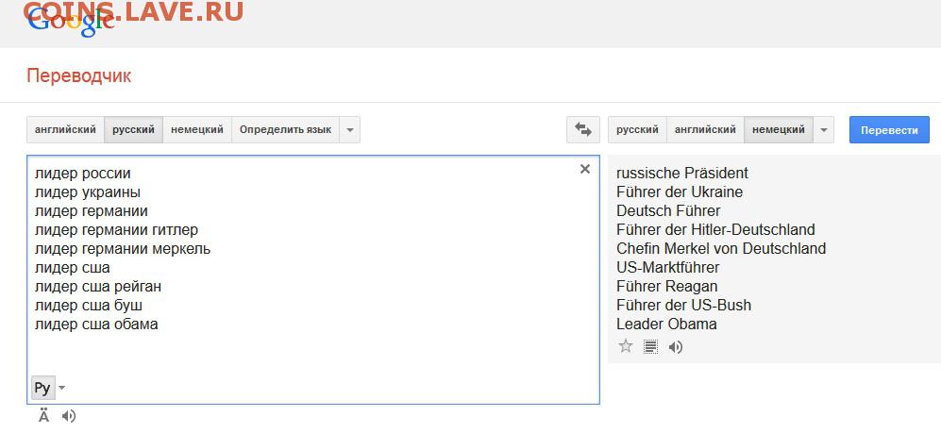The width and height of the screenshot is (941, 433).
Task: Click the translation "Führer der Ukraine"
Action: tap(680, 192)
